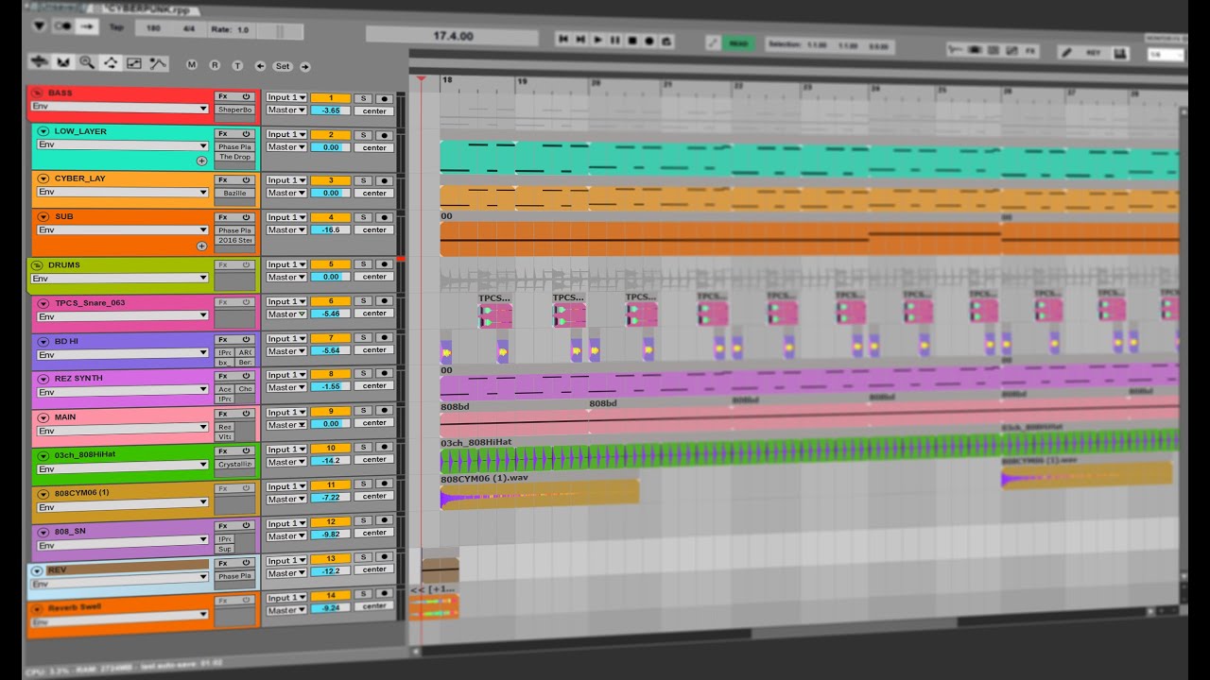This screenshot has height=680, width=1210.
Task: Click the envelope points tool icon
Action: tap(111, 63)
